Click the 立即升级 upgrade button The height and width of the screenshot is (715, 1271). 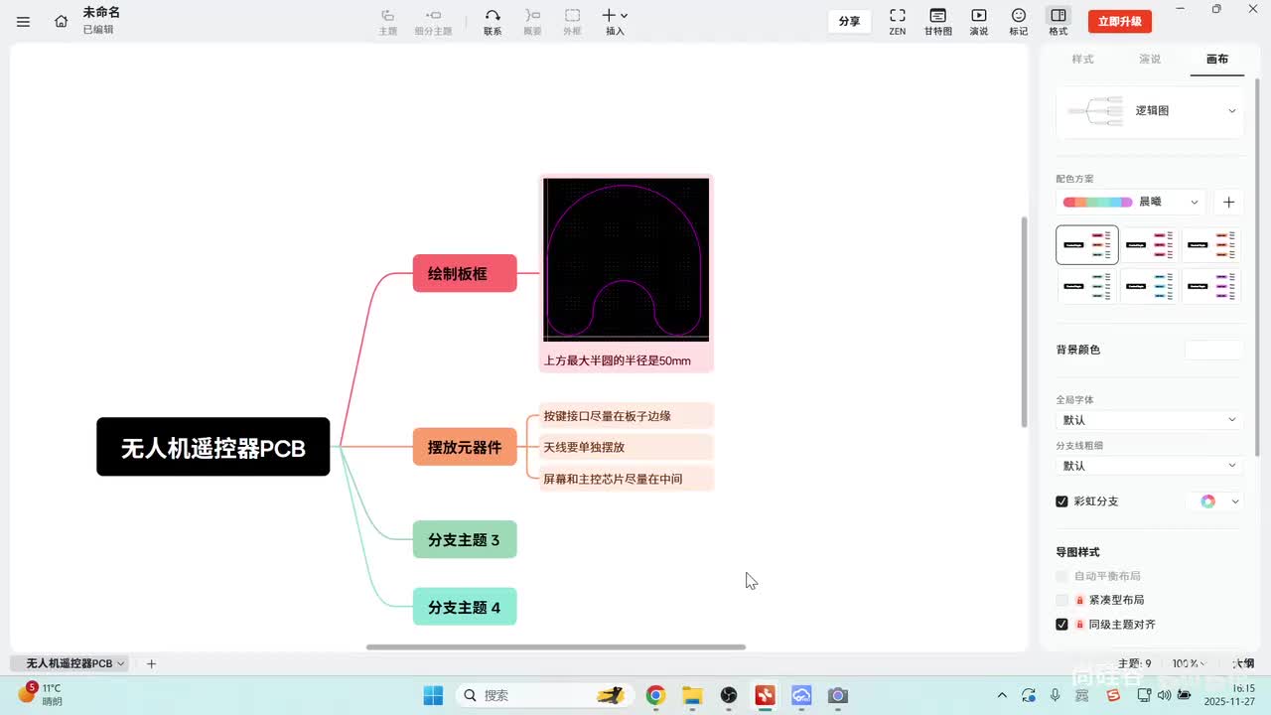click(x=1120, y=21)
